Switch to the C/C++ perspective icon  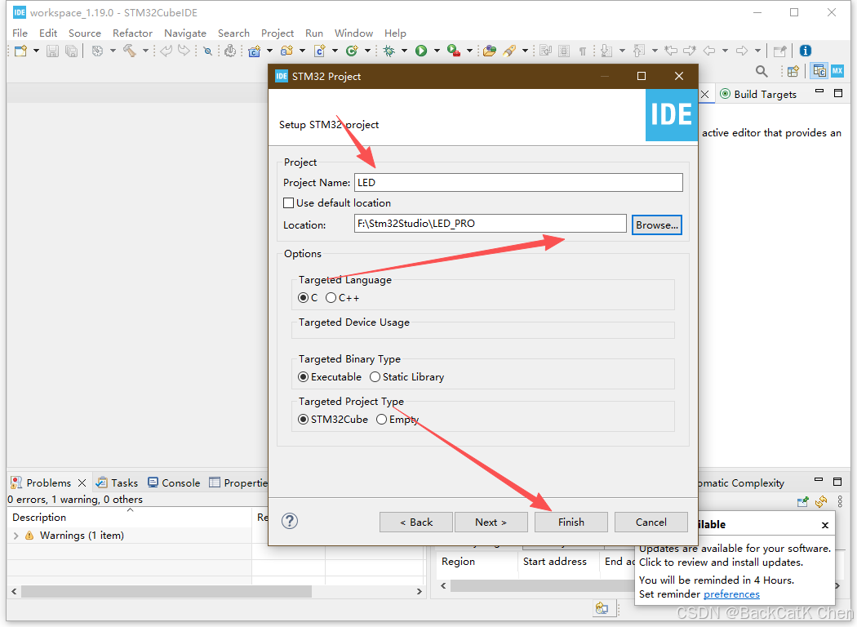coord(819,71)
